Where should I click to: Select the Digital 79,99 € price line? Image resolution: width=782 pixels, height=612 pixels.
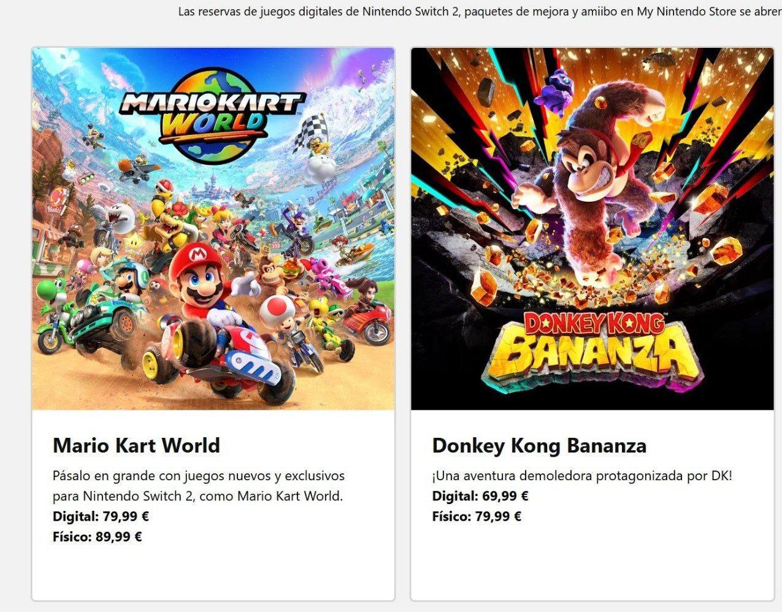tap(101, 516)
